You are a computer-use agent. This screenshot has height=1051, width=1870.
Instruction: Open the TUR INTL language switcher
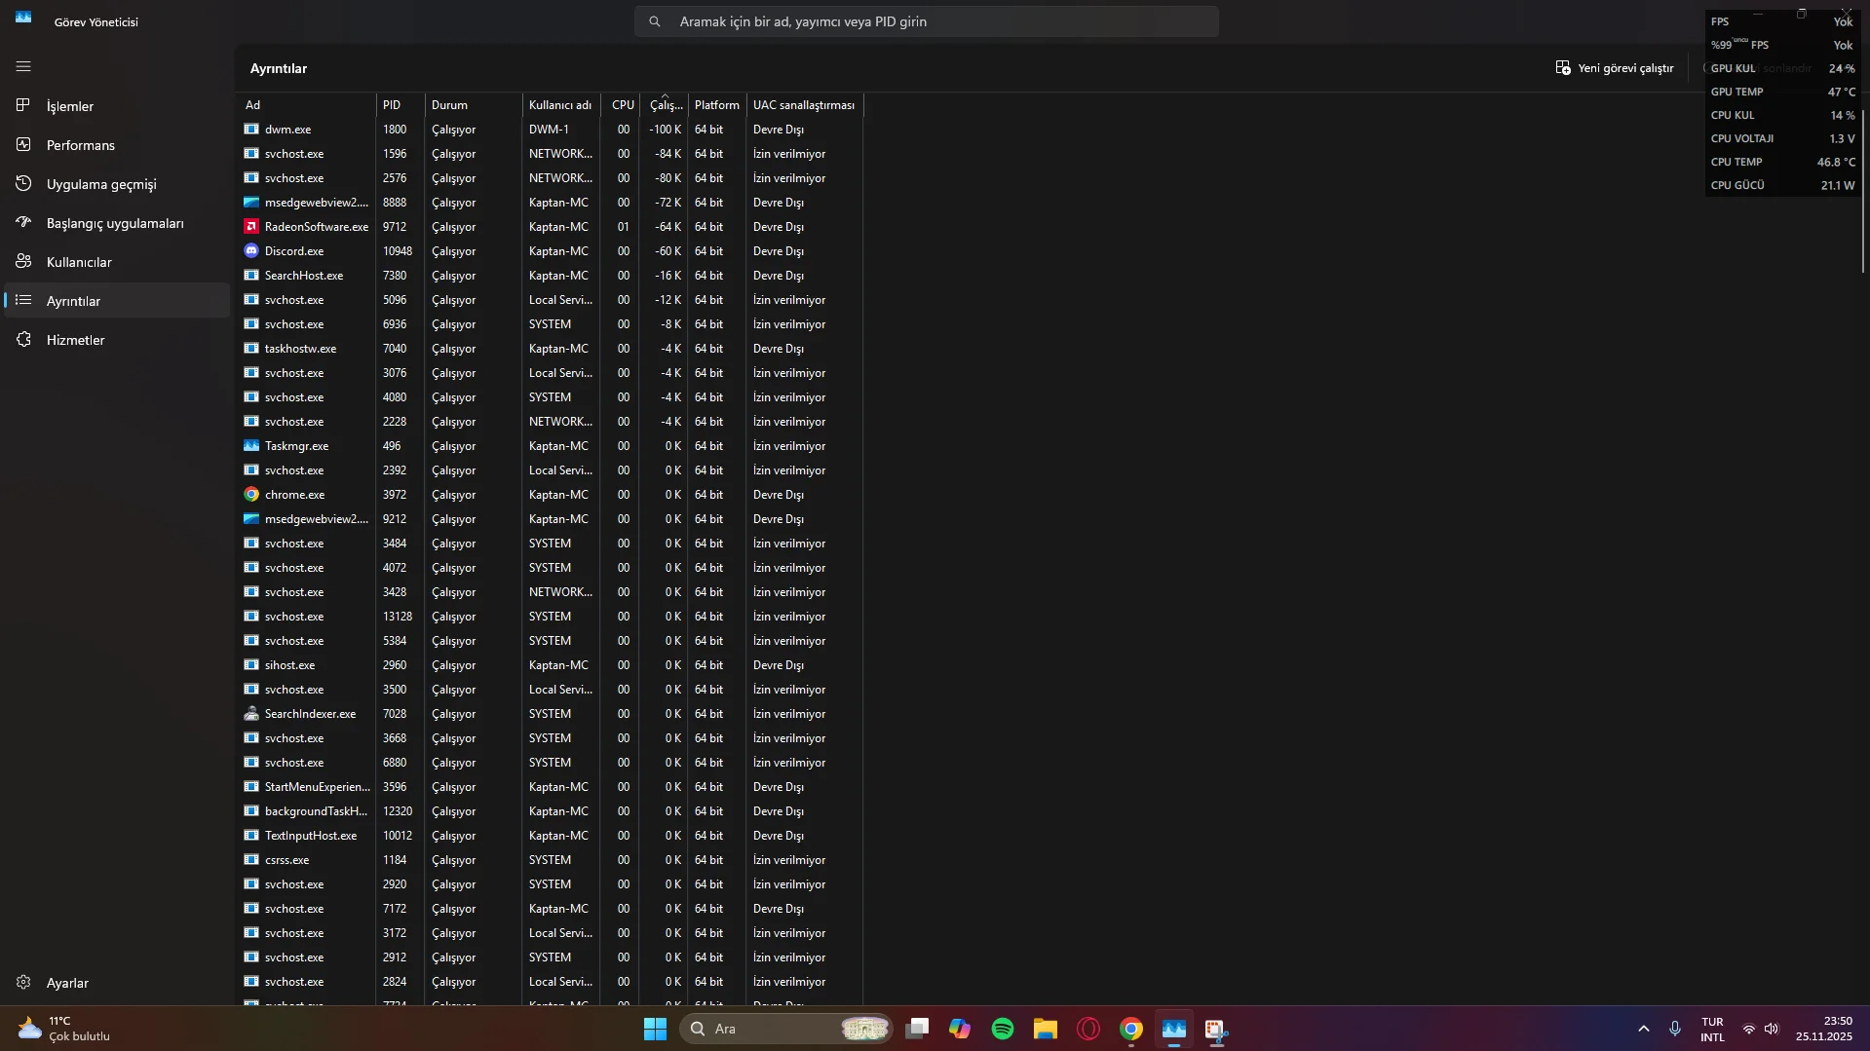1712,1029
